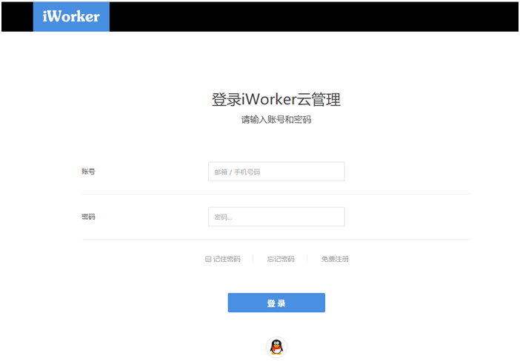
Task: Click the 登录iWorker云管理 heading
Action: point(276,99)
